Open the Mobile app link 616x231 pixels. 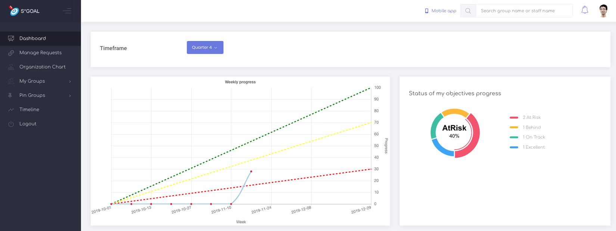(x=441, y=11)
